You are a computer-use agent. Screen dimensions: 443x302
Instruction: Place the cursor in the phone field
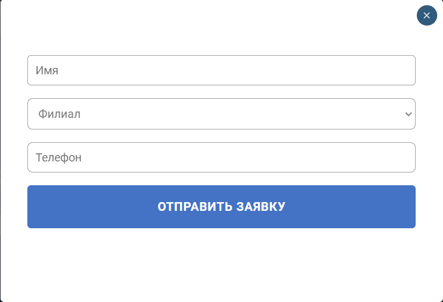(x=221, y=157)
